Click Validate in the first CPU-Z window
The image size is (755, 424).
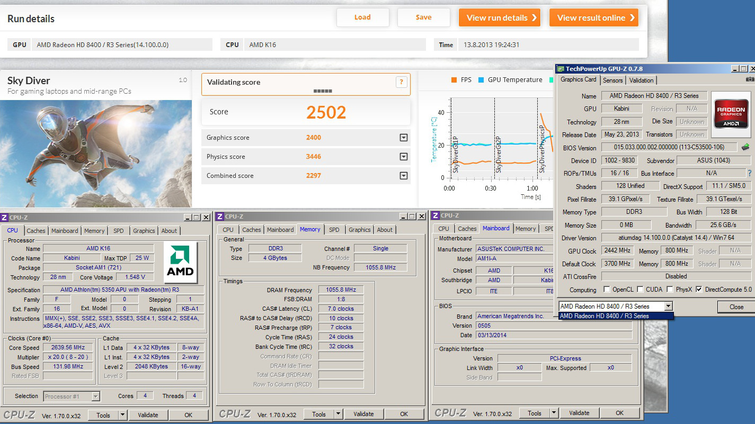click(148, 415)
